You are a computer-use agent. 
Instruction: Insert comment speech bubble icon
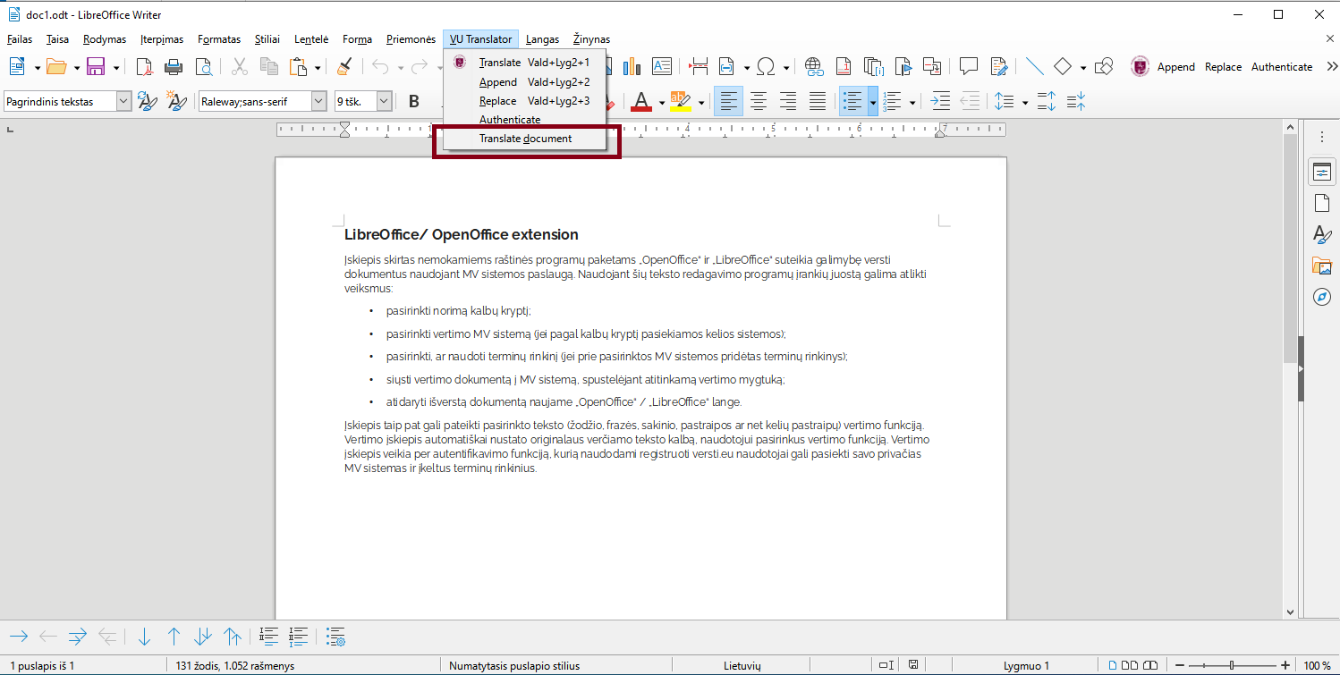click(x=968, y=66)
